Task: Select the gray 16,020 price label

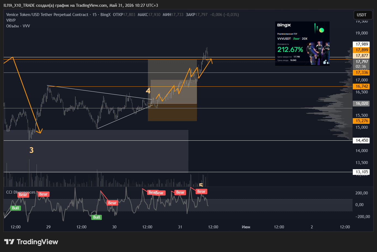Action: click(361, 103)
